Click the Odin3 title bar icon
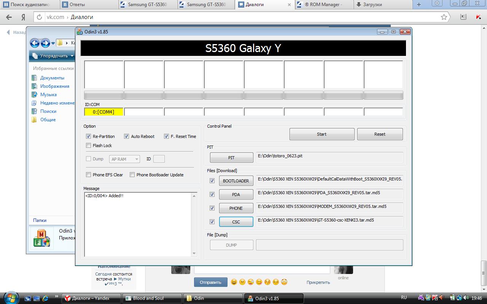Image resolution: width=487 pixels, height=304 pixels. pyautogui.click(x=80, y=32)
